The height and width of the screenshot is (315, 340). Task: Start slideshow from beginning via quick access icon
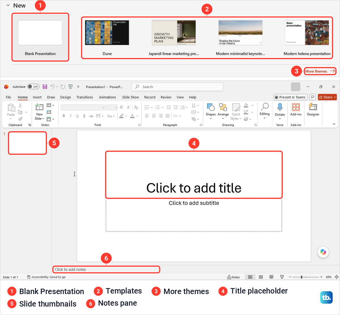coord(71,87)
